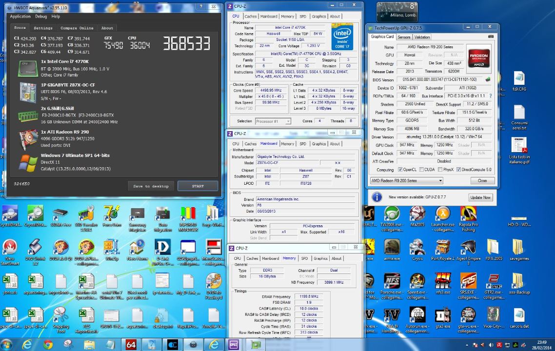This screenshot has width=555, height=351.
Task: Toggle the PhysX checkbox in GPU-Z
Action: [440, 170]
